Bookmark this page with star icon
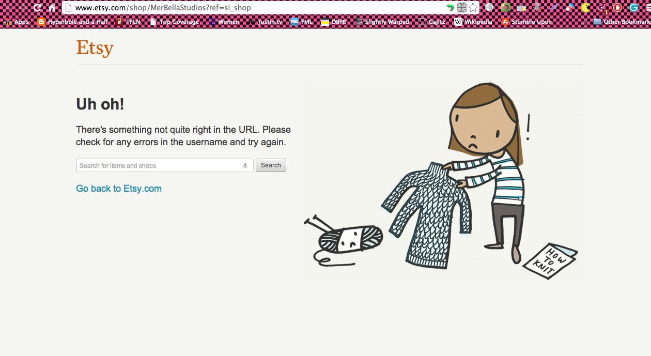Viewport: 651px width, 356px height. (x=473, y=8)
